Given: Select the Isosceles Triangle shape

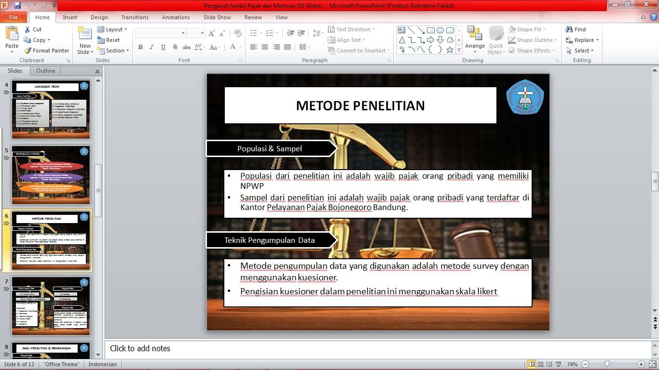Looking at the screenshot, I should (402, 40).
